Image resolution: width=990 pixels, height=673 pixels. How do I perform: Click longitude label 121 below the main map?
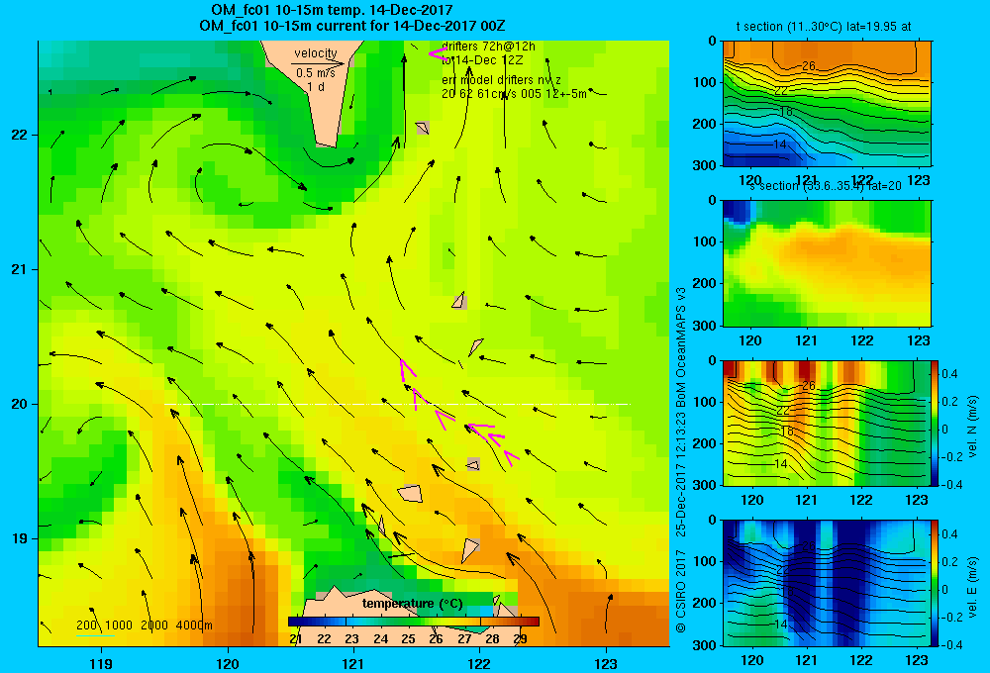[353, 663]
